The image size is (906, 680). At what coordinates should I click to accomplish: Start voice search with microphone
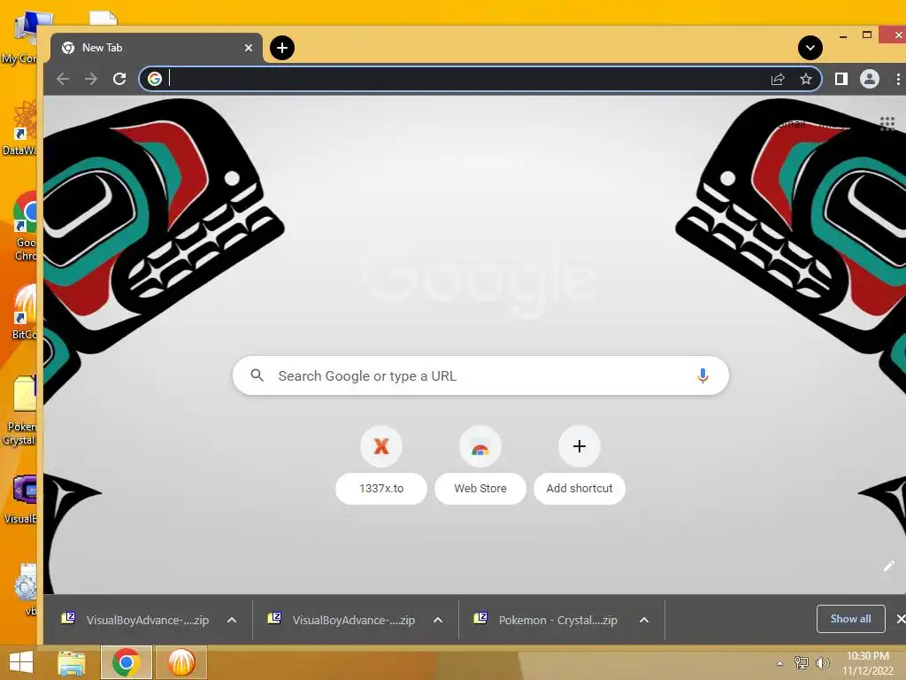point(703,375)
